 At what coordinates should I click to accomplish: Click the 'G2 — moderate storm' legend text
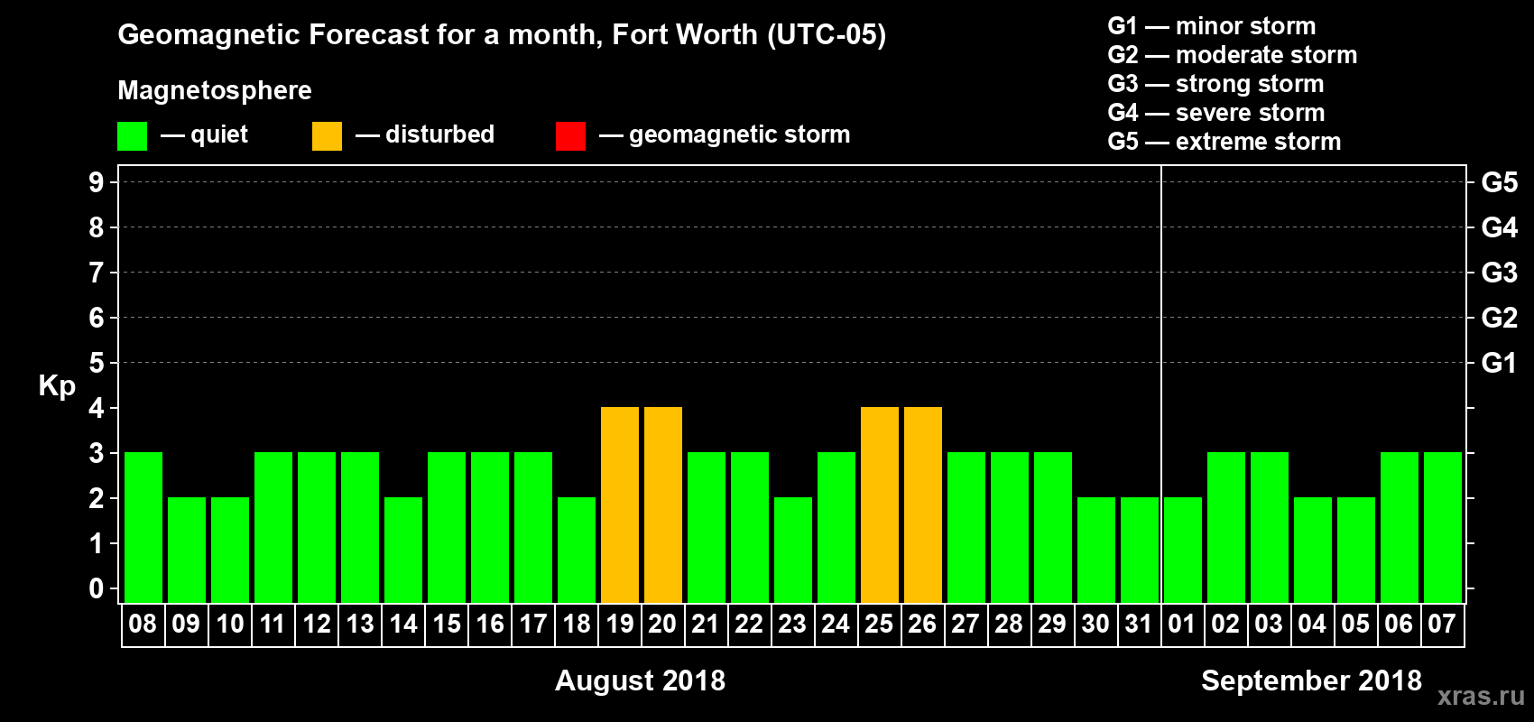1233,55
